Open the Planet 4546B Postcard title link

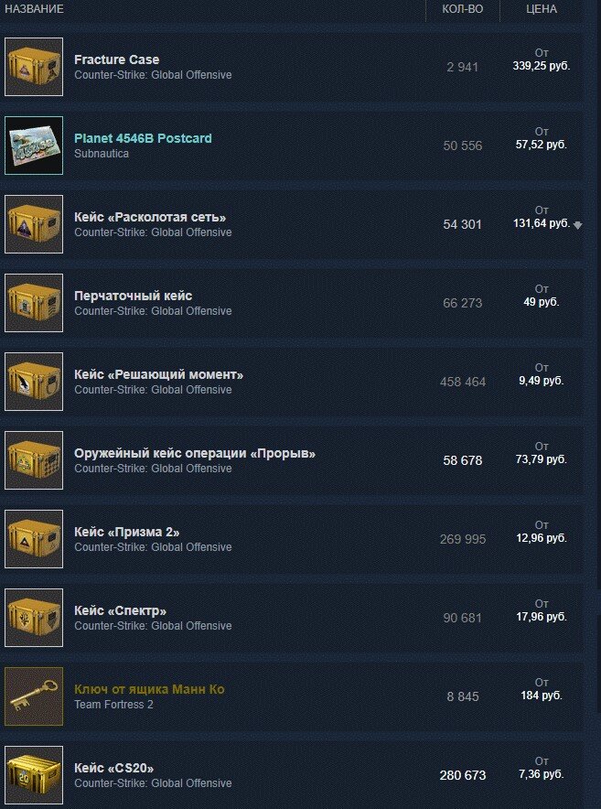tap(143, 138)
